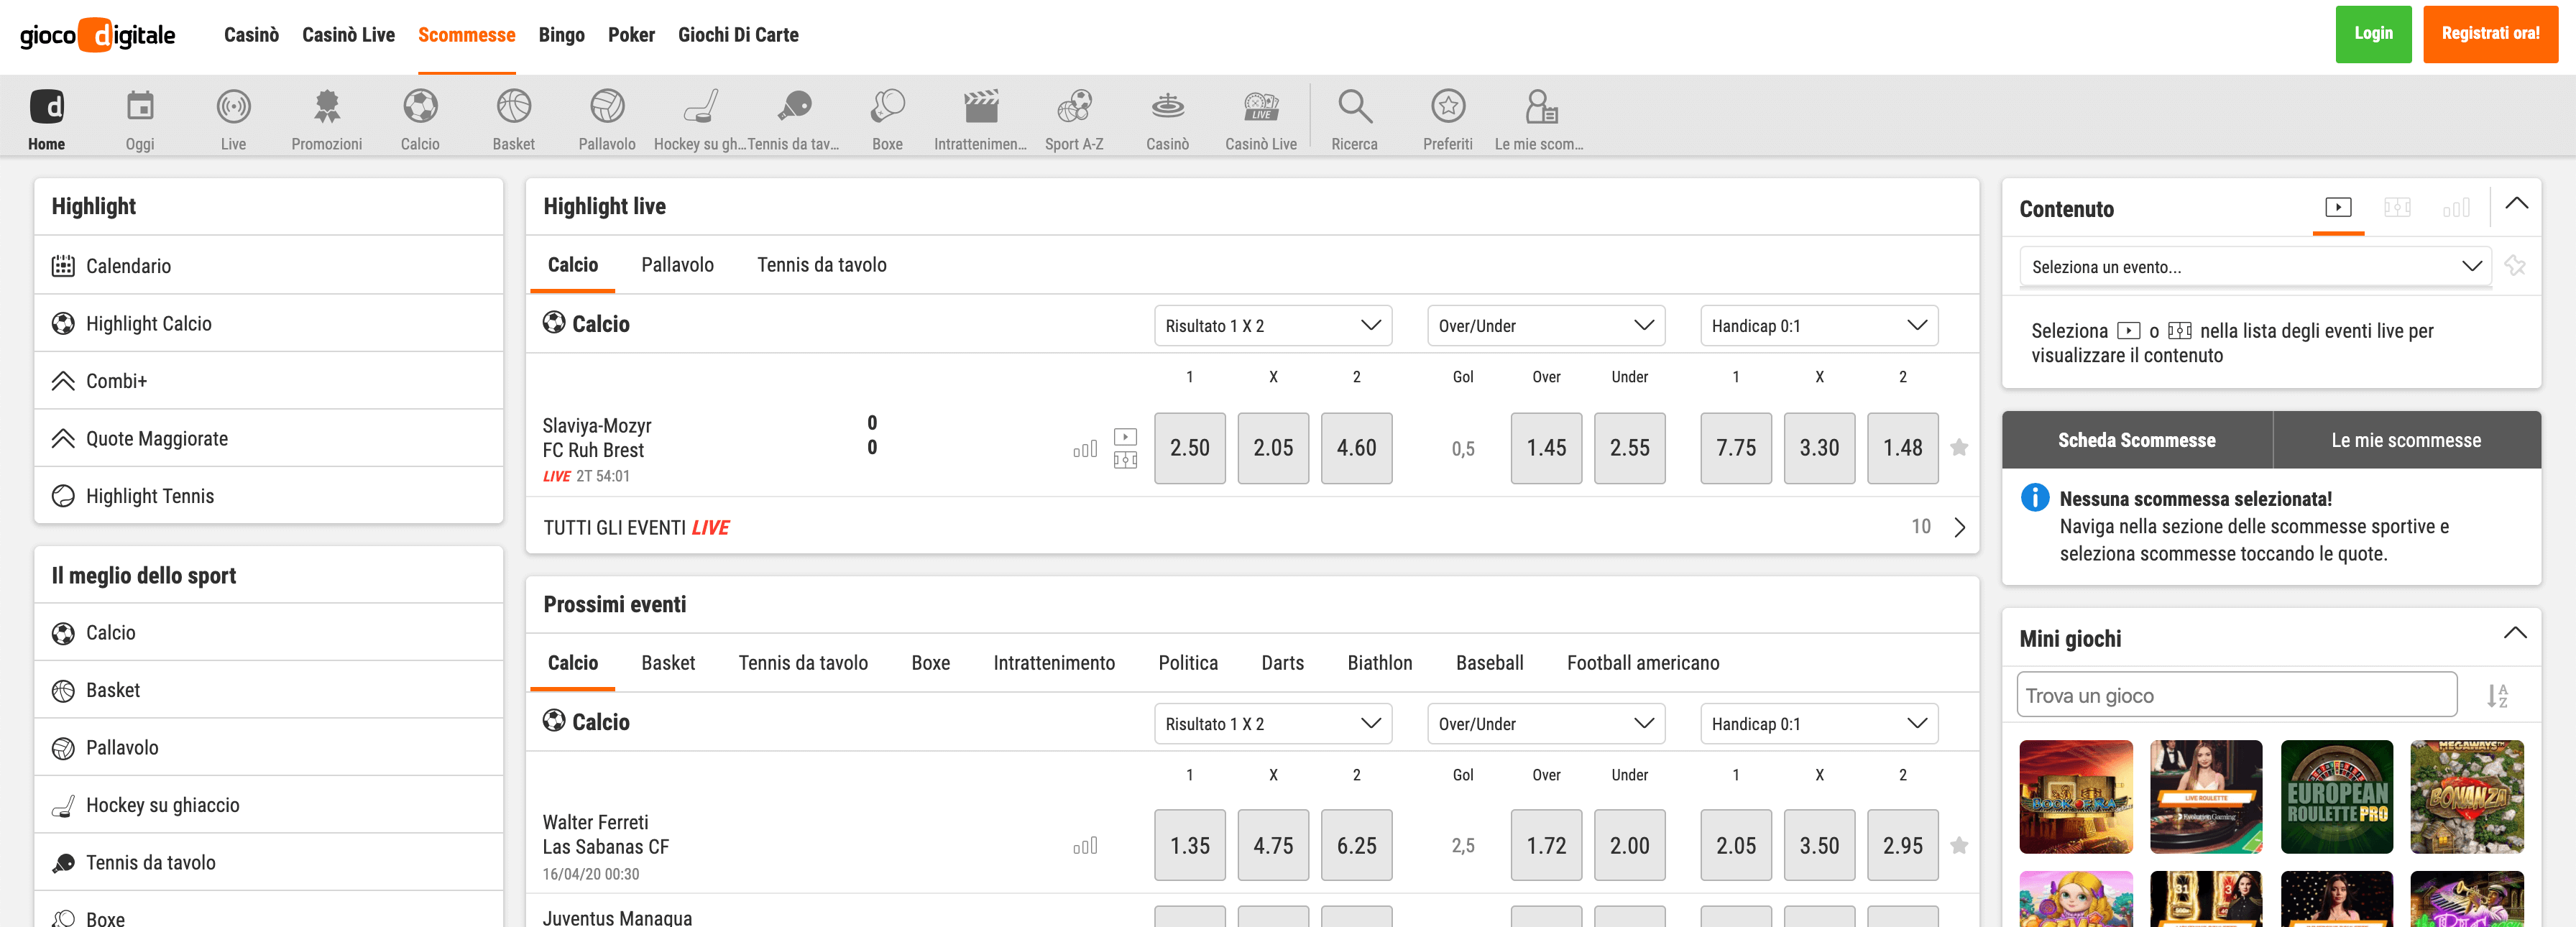
Task: Click the Registrati ora! button
Action: 2490,34
